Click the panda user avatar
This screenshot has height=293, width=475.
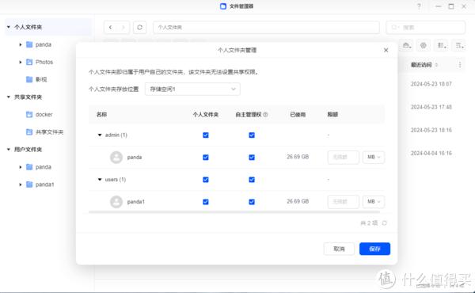pyautogui.click(x=116, y=158)
